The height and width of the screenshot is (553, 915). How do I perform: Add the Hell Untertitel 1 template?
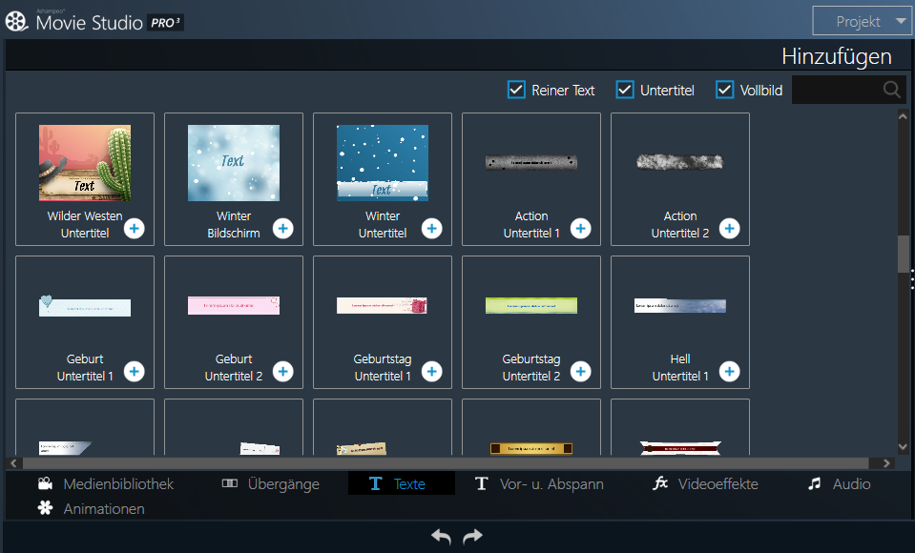(730, 372)
